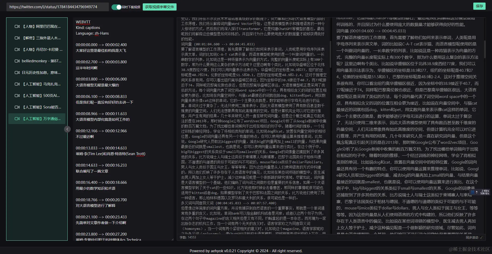Click the Powered by aehyok footer text

[x=246, y=251]
